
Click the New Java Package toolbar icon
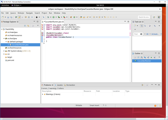[71, 17]
